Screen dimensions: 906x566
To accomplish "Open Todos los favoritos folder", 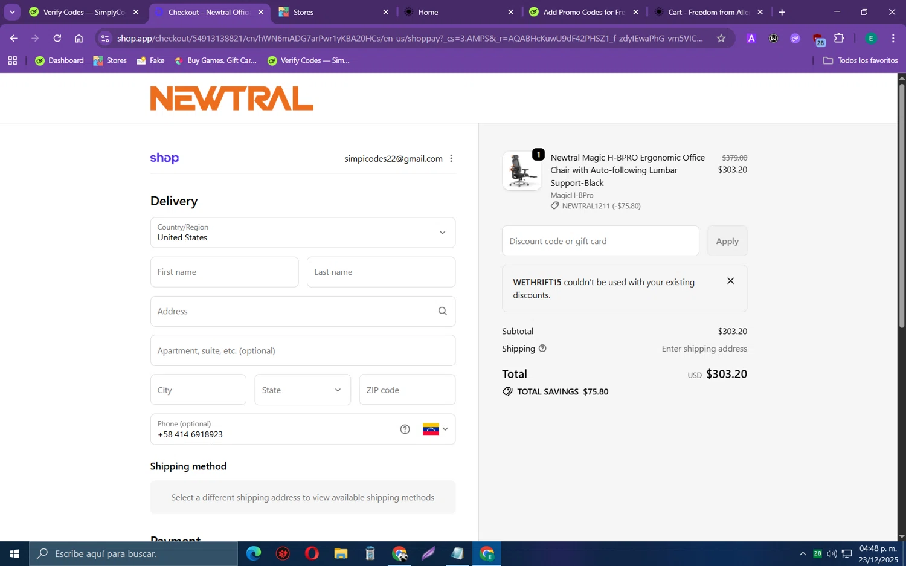I will tap(860, 60).
